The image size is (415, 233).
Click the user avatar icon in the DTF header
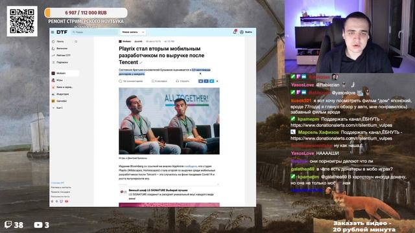(x=242, y=32)
